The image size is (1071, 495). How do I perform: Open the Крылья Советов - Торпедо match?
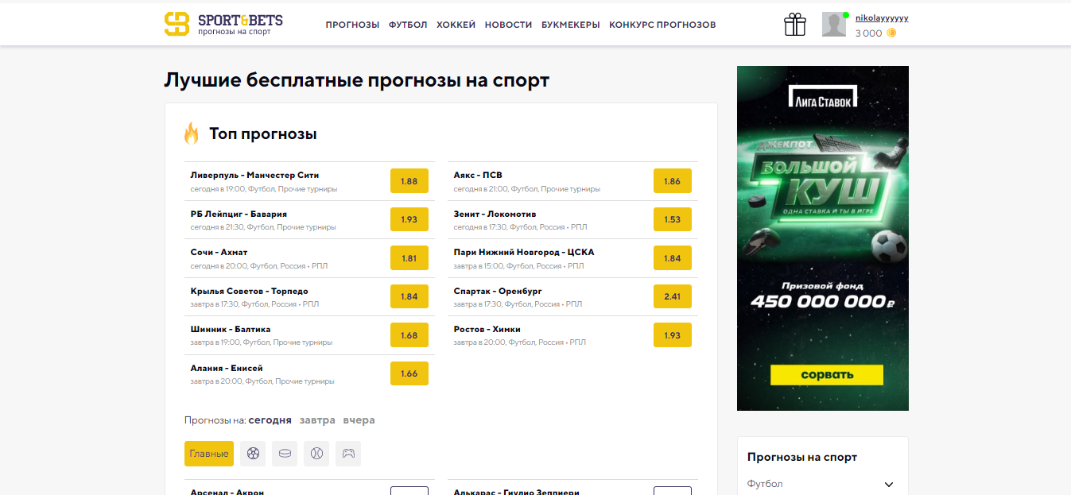(x=250, y=291)
